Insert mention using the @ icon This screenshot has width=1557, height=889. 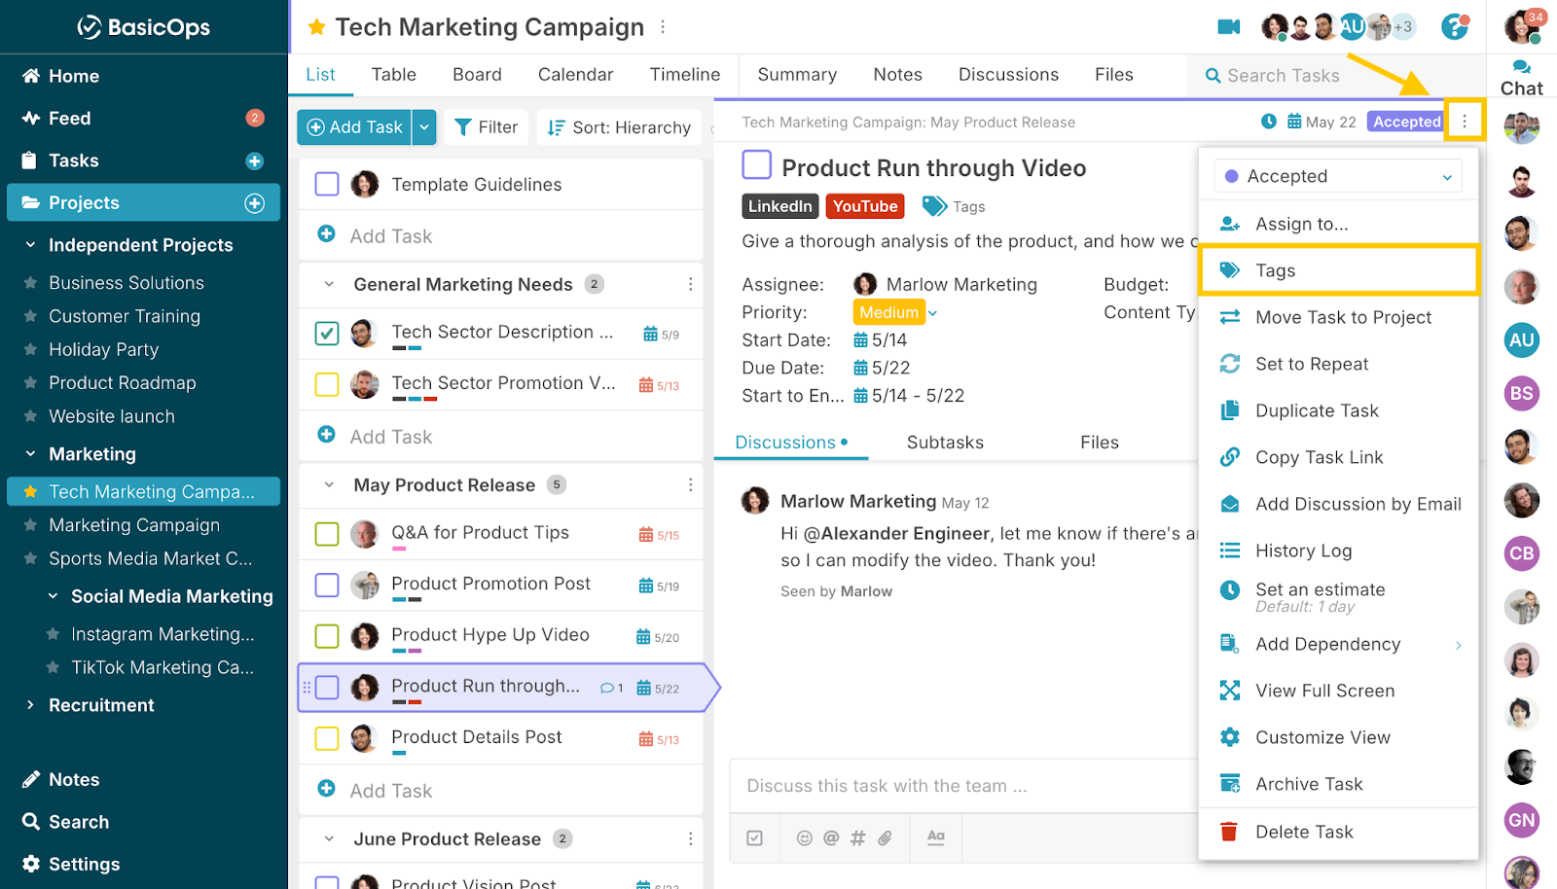[x=830, y=837]
